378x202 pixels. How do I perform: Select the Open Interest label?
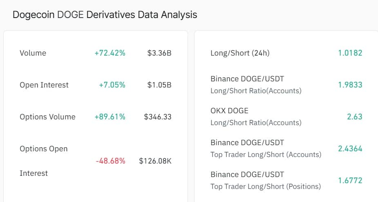(x=44, y=85)
